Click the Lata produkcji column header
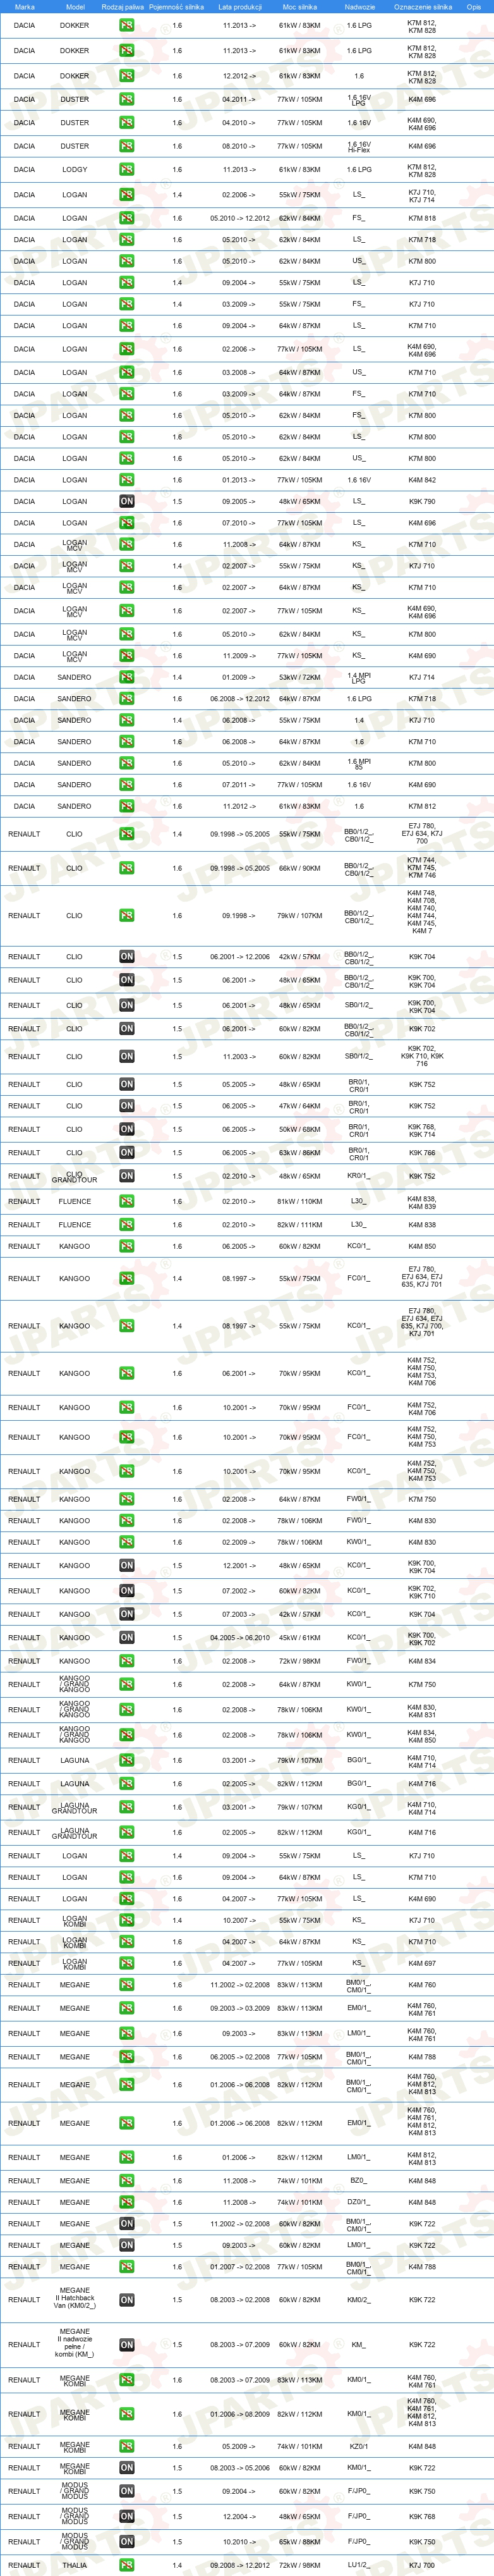The height and width of the screenshot is (2576, 494). [x=239, y=6]
